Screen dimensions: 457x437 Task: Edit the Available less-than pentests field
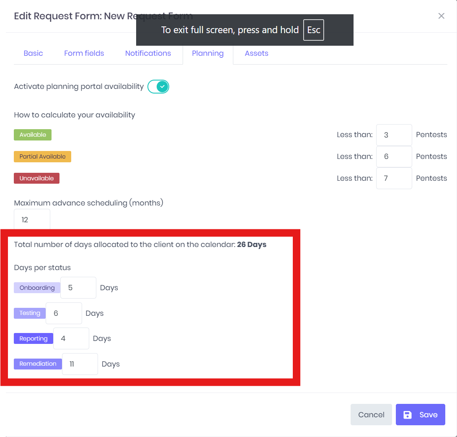pos(394,135)
